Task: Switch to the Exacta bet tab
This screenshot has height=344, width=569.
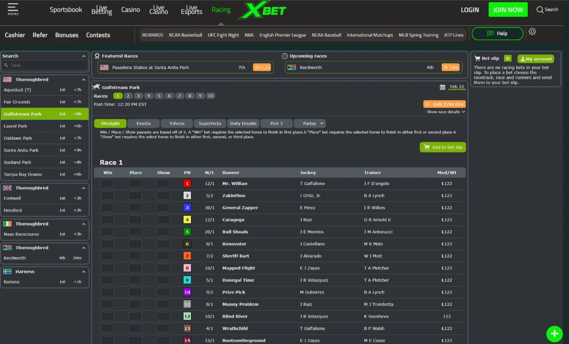Action: tap(143, 123)
